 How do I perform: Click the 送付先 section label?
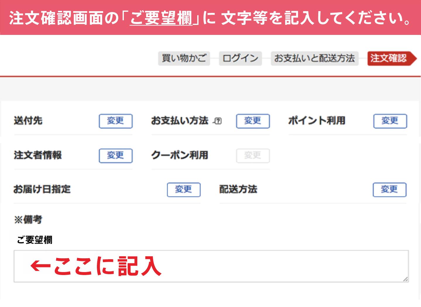[x=28, y=121]
